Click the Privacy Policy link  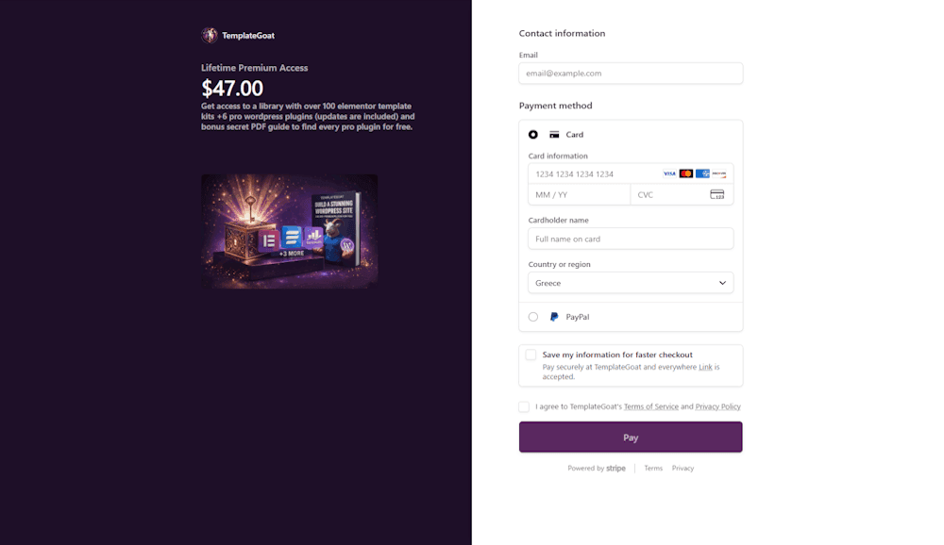click(x=718, y=406)
